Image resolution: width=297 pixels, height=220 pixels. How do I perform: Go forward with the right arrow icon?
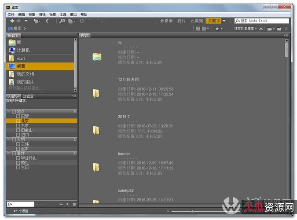click(x=19, y=21)
